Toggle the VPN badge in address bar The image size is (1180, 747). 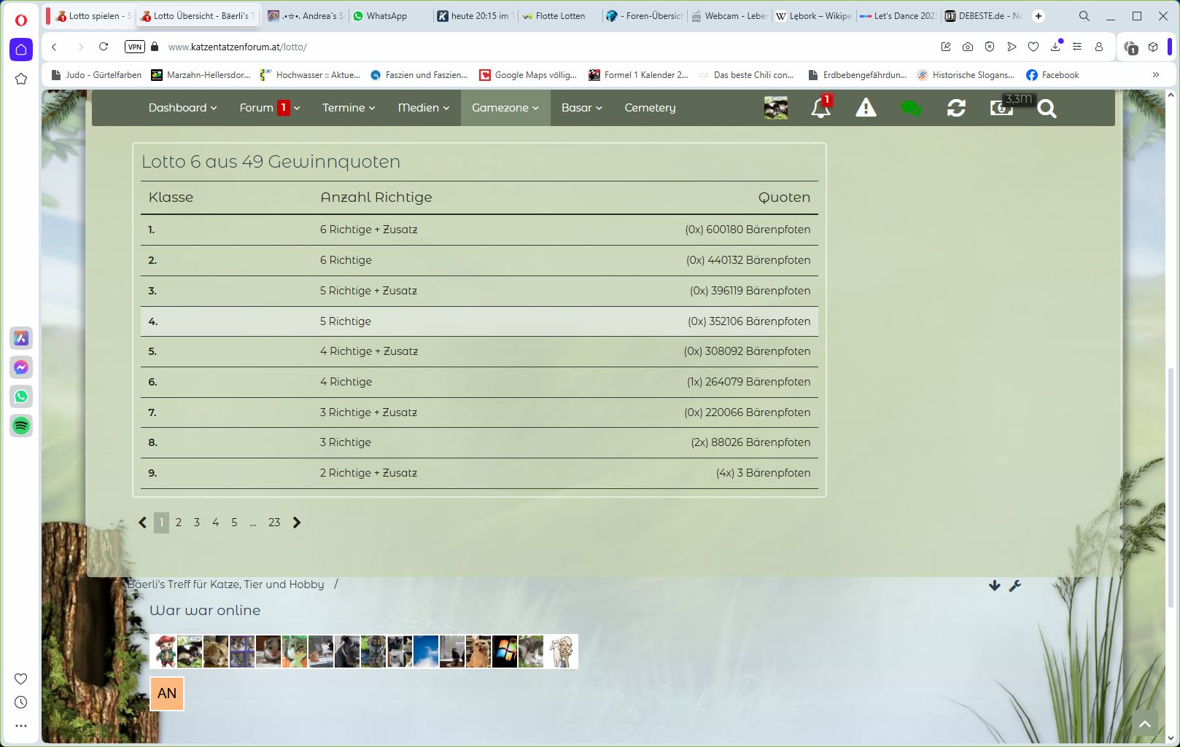[135, 47]
